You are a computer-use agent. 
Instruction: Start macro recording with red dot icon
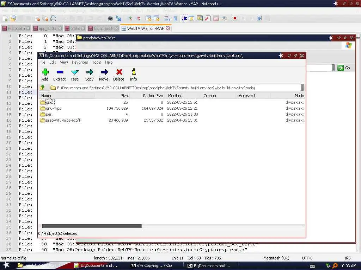pyautogui.click(x=235, y=18)
